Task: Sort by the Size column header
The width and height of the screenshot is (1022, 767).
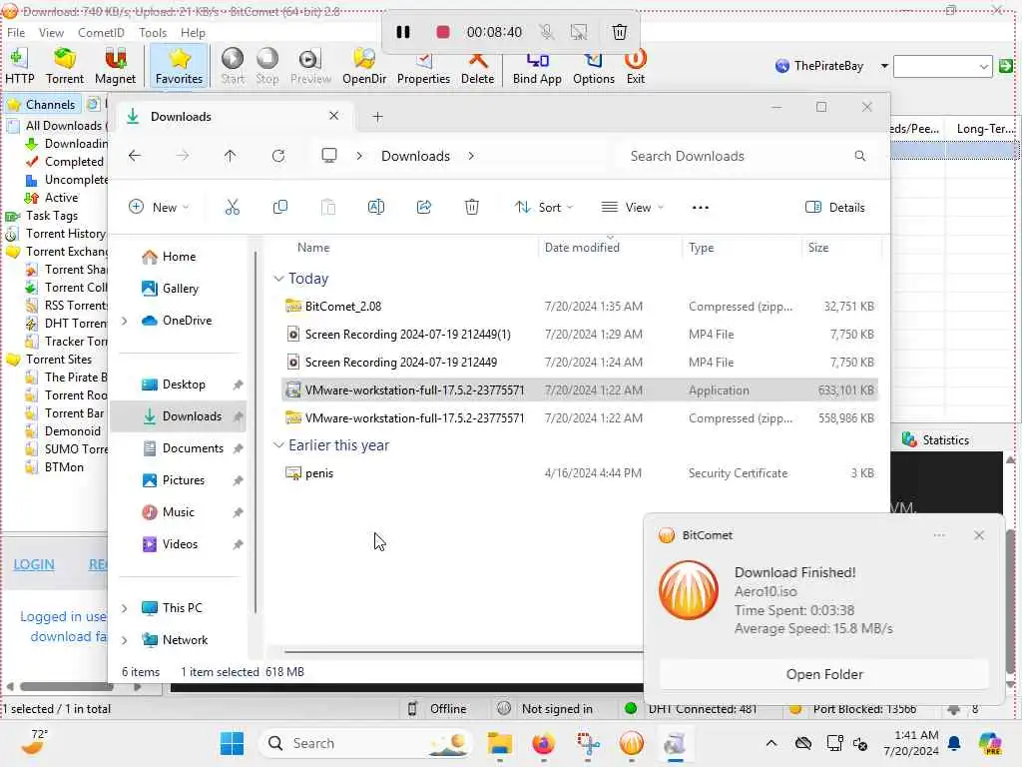Action: [818, 248]
